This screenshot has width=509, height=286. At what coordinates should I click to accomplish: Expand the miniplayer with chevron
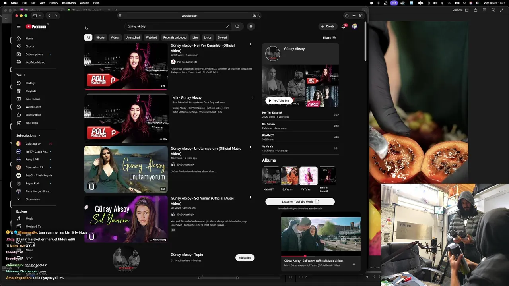(x=354, y=264)
